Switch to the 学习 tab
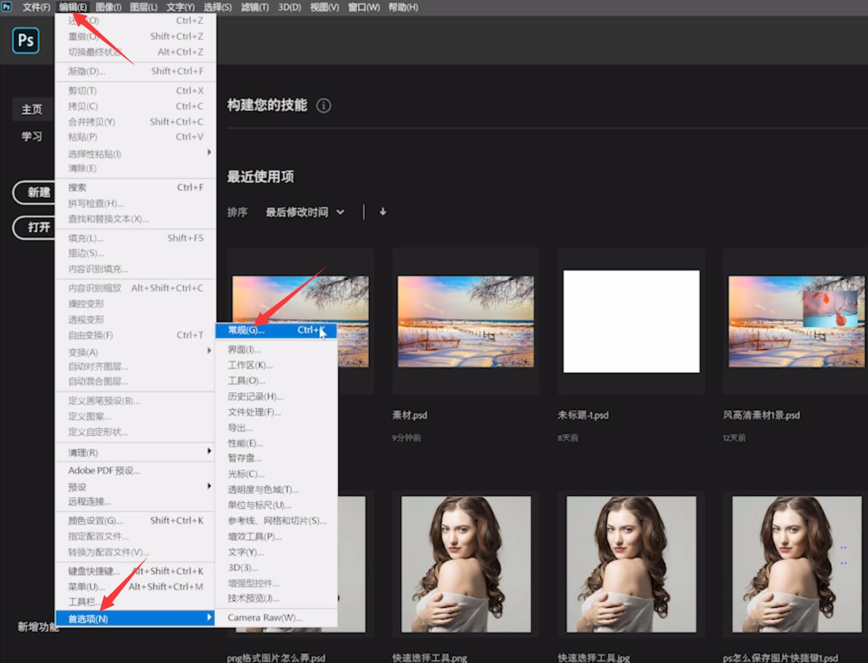 (32, 136)
